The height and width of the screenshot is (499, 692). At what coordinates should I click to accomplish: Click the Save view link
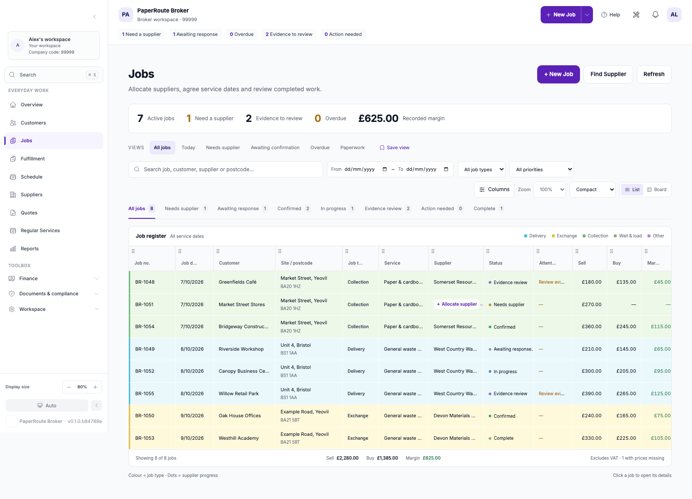click(394, 148)
